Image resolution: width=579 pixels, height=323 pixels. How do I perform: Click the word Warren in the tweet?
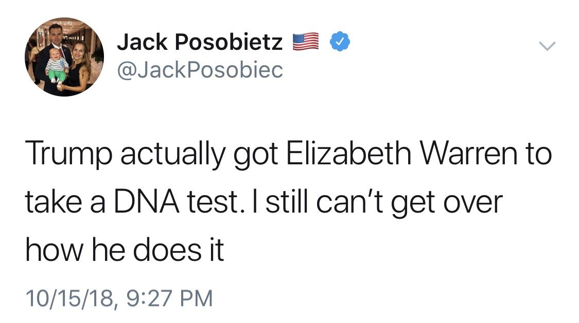(468, 153)
